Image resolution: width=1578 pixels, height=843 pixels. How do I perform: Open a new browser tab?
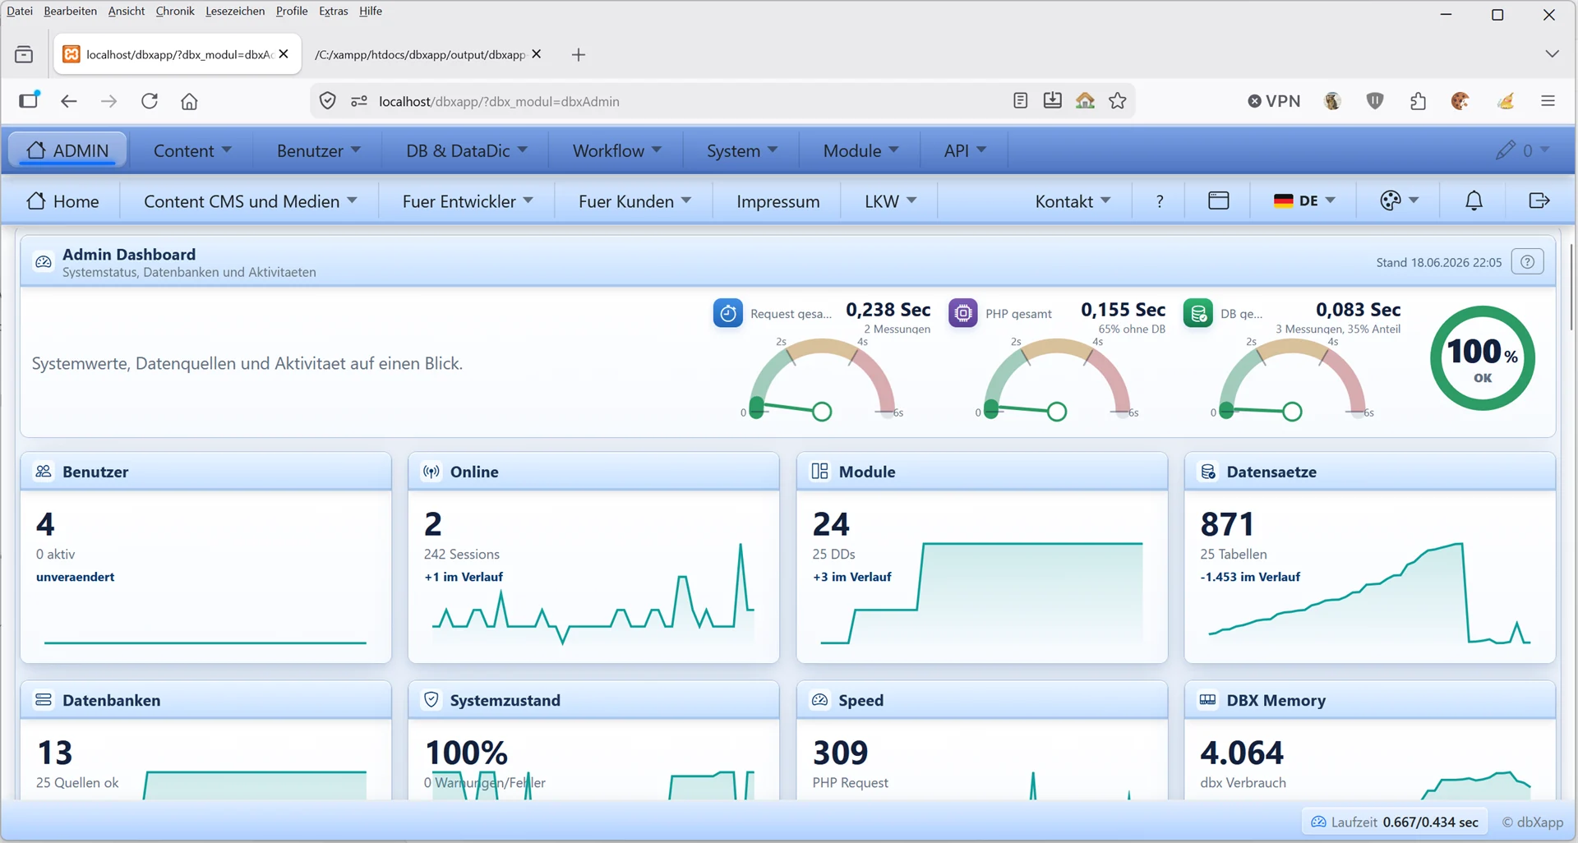tap(579, 54)
